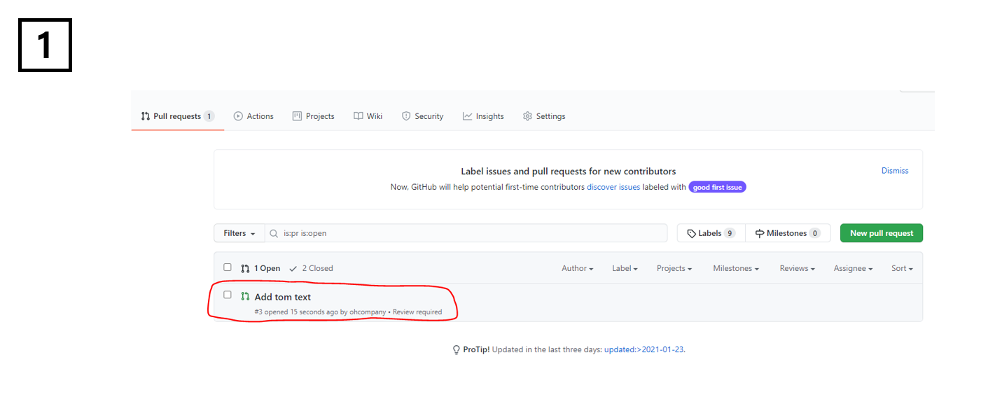
Task: Click the open pull request icon beside 1 Open
Action: tap(245, 268)
